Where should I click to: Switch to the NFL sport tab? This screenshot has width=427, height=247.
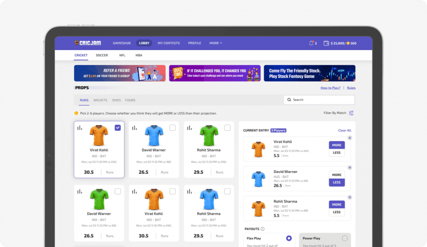[x=122, y=55]
